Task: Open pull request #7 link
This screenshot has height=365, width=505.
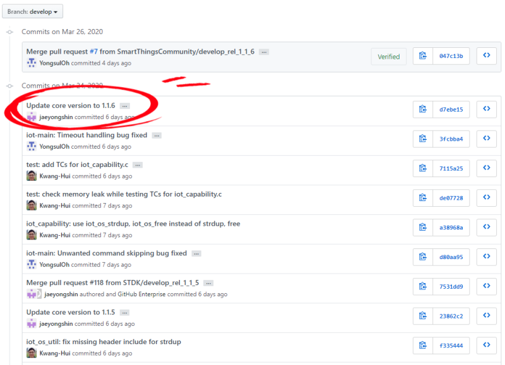Action: [93, 52]
